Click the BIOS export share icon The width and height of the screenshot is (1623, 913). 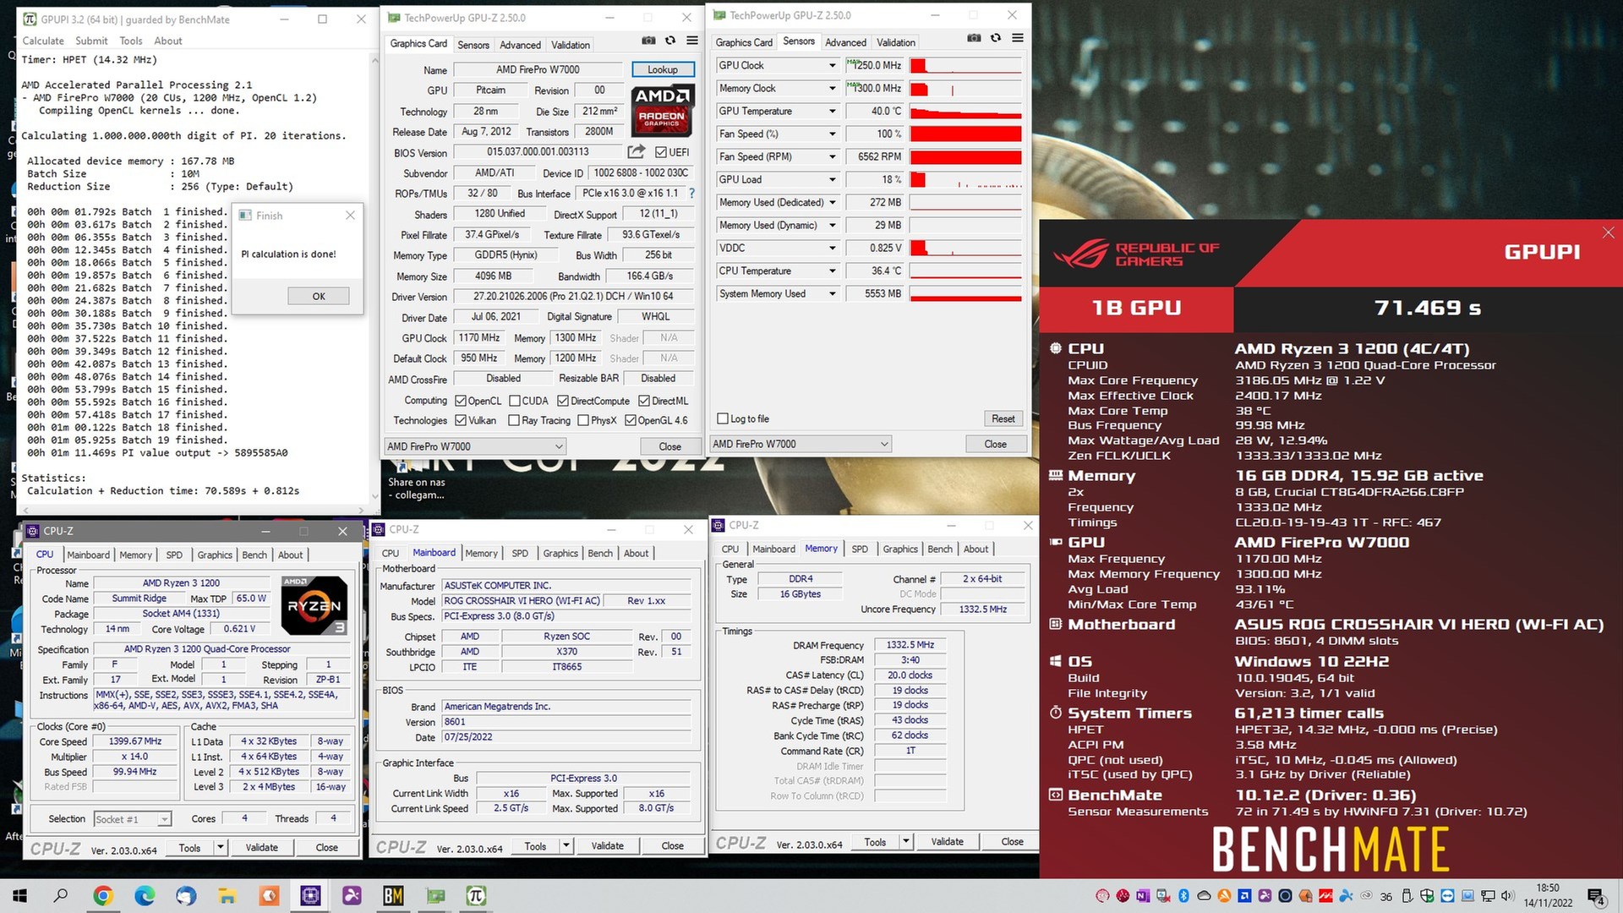[636, 152]
